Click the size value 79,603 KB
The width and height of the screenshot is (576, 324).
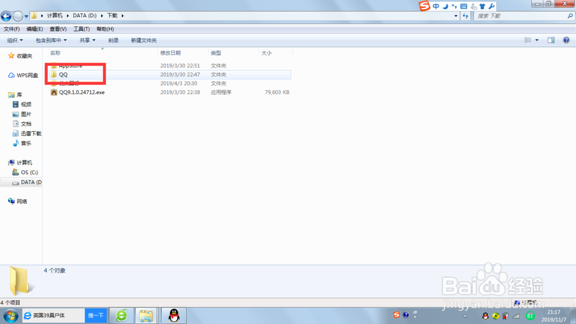[x=277, y=92]
